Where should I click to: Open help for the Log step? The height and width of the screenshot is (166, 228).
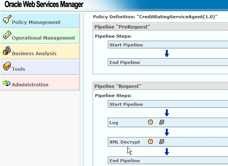coord(150,122)
